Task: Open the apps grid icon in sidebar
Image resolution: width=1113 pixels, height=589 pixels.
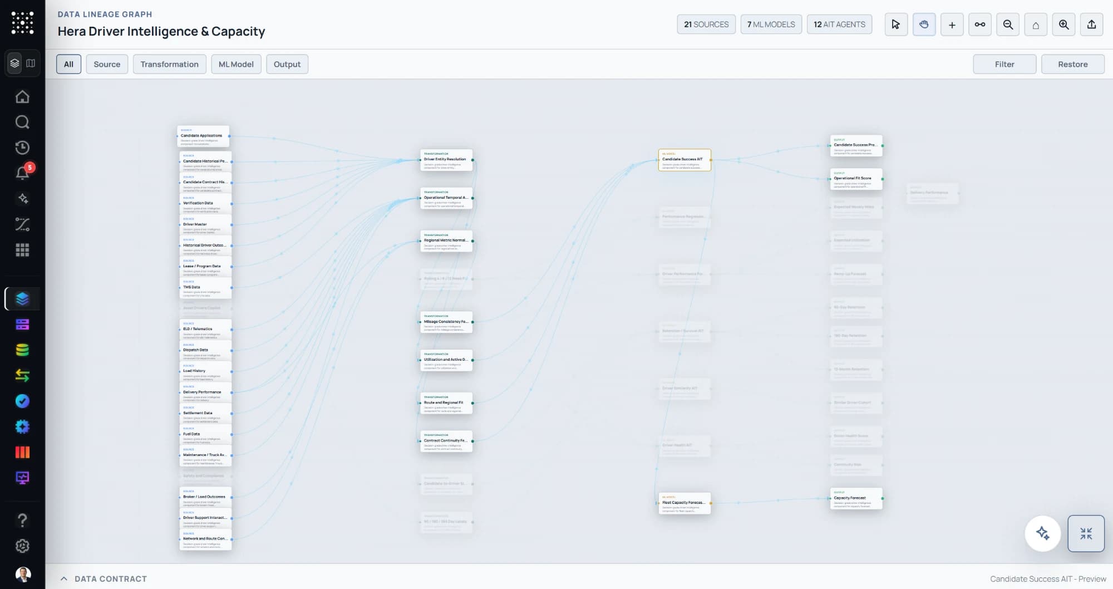Action: click(x=22, y=250)
